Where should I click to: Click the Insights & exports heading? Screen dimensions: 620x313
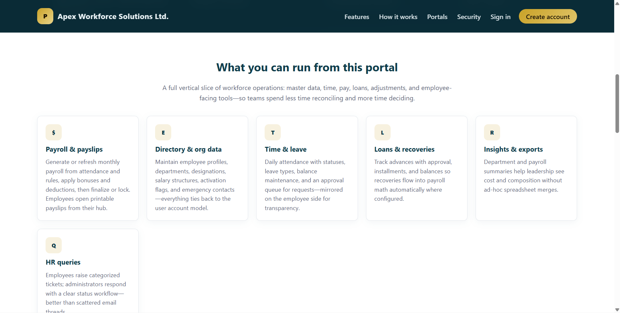coord(513,149)
